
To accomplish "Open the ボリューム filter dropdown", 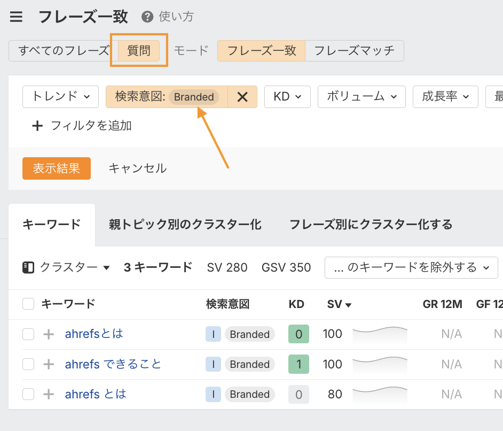I will pos(361,97).
